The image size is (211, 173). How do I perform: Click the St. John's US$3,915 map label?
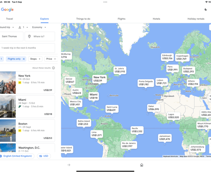pos(120,70)
